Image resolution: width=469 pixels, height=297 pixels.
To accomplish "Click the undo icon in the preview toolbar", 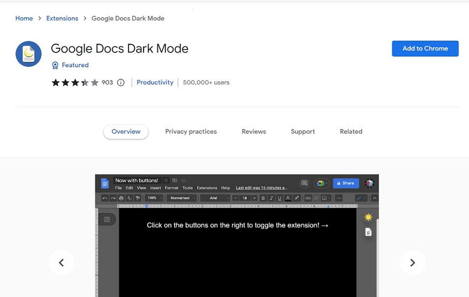I will pos(105,198).
